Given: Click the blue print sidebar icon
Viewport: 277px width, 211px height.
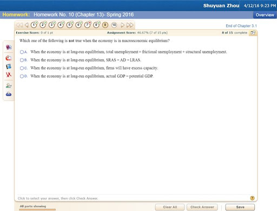Looking at the screenshot, I should [9, 94].
